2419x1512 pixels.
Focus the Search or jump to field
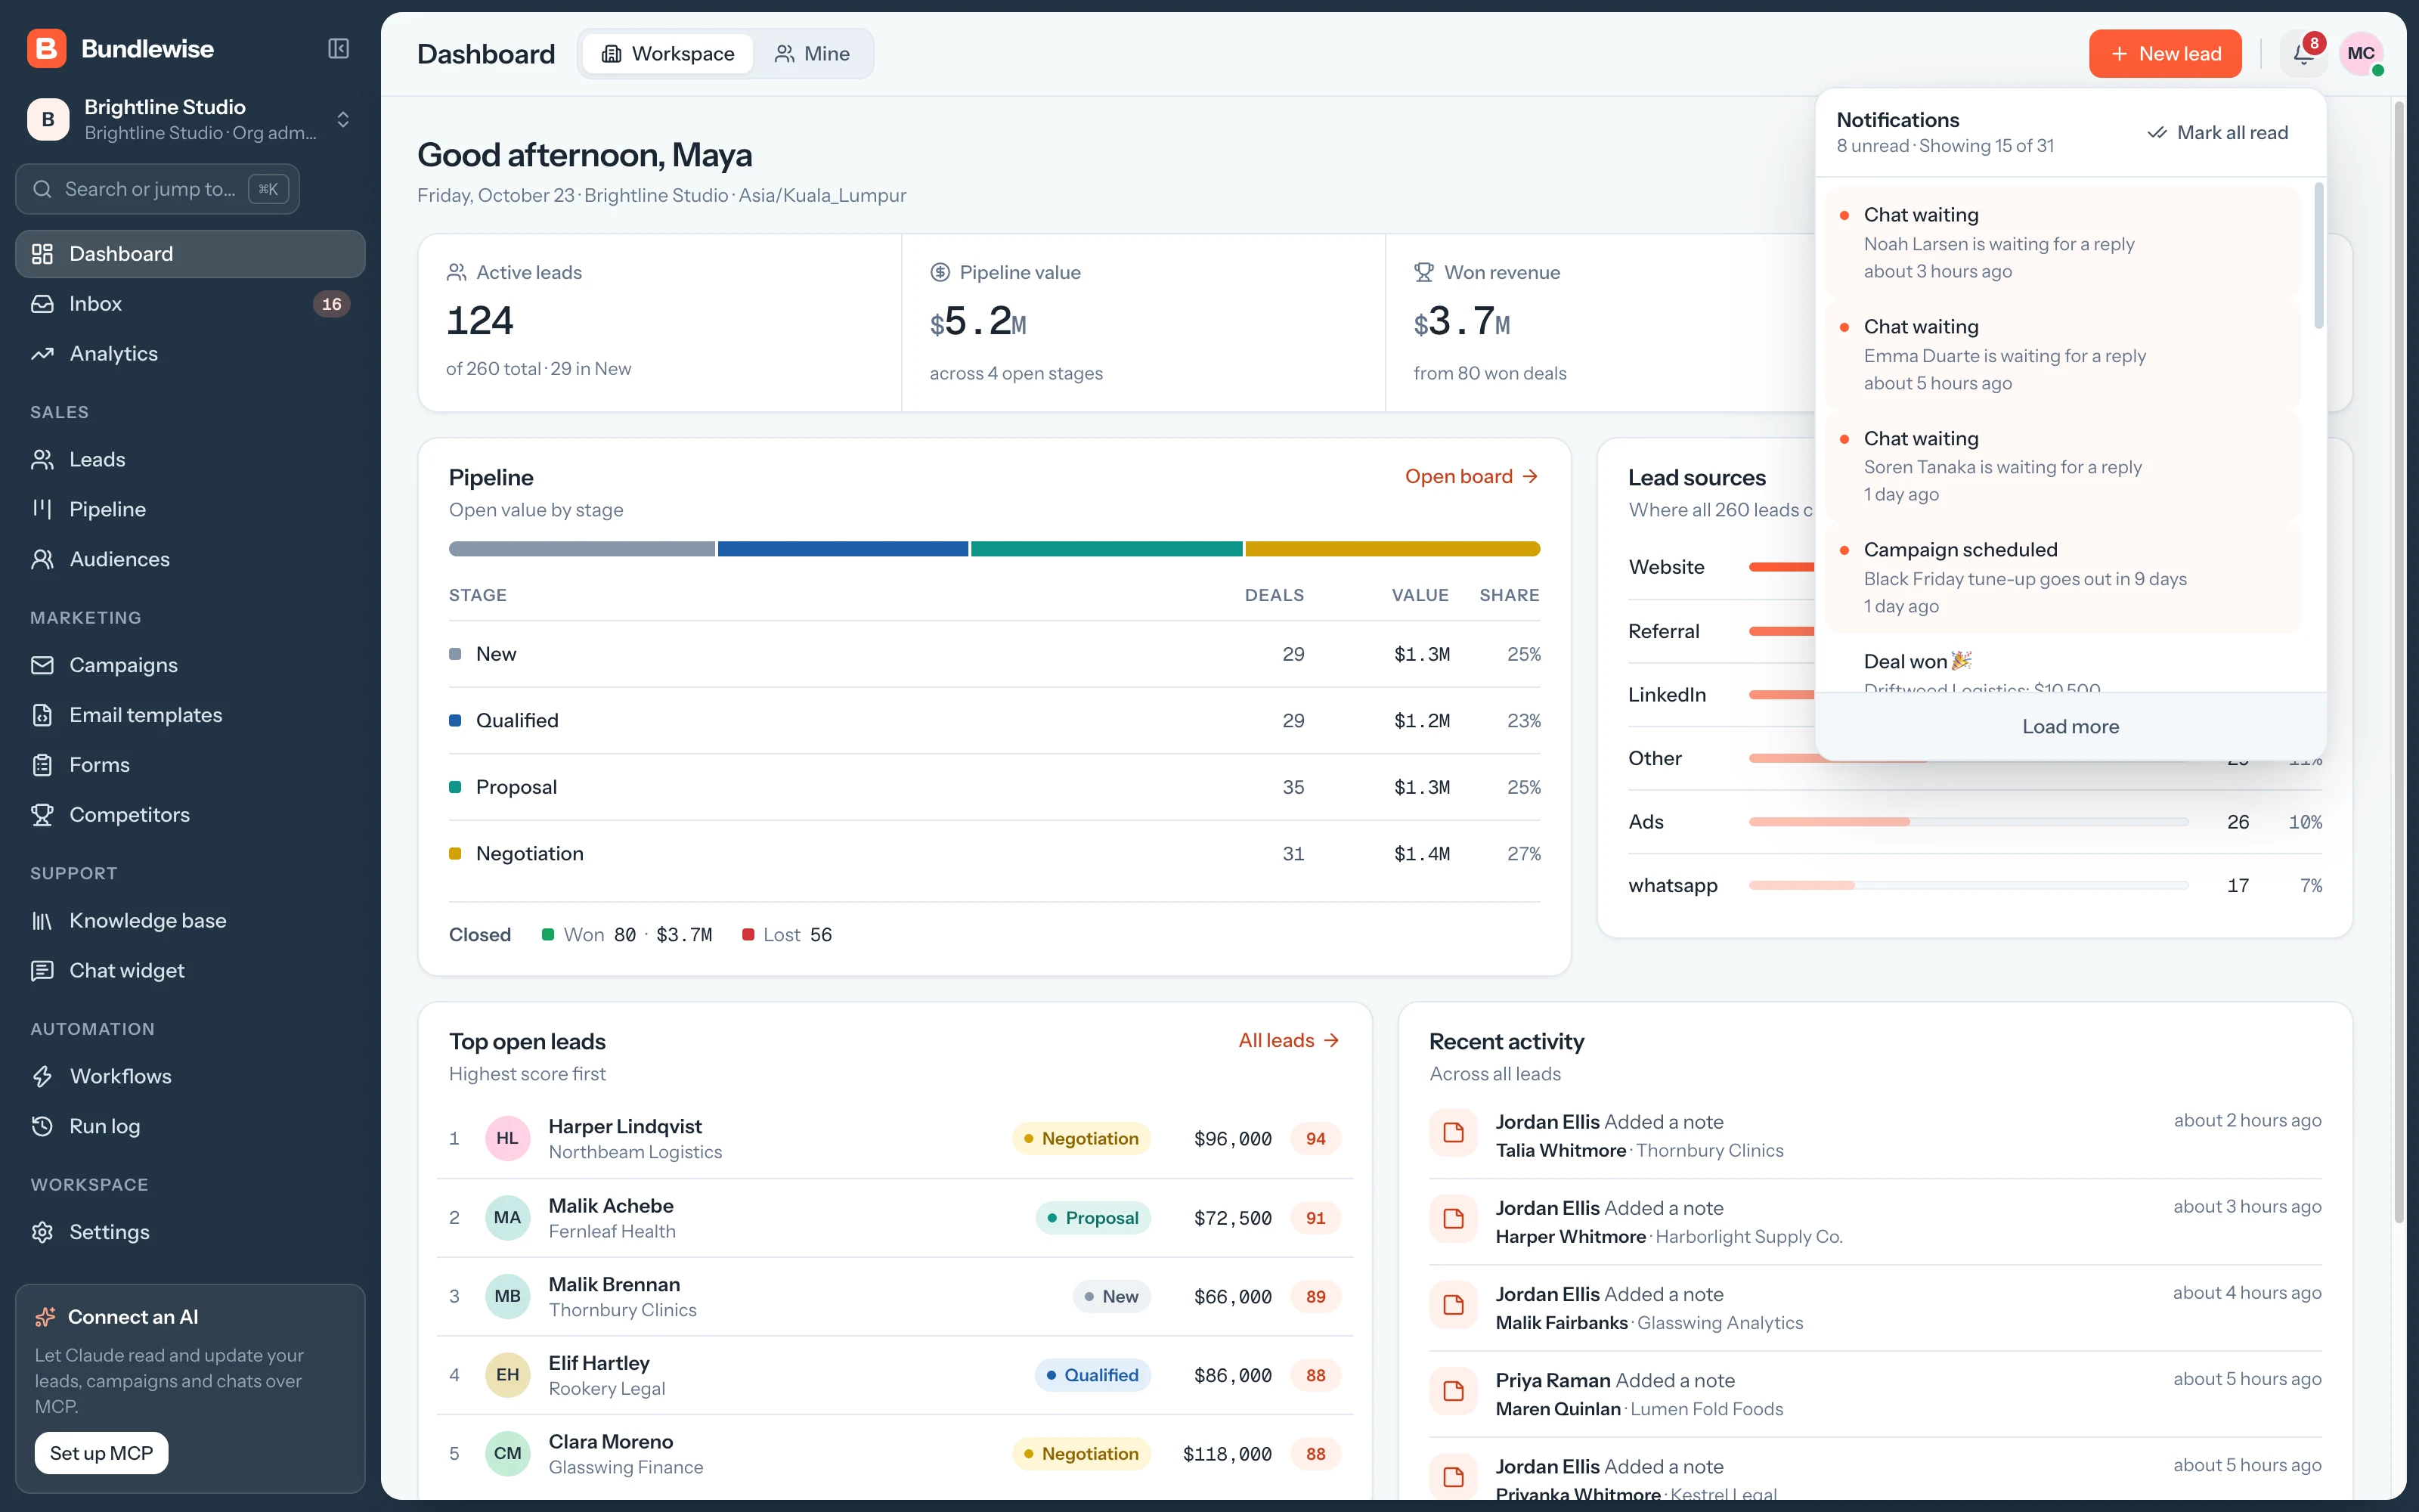click(158, 189)
